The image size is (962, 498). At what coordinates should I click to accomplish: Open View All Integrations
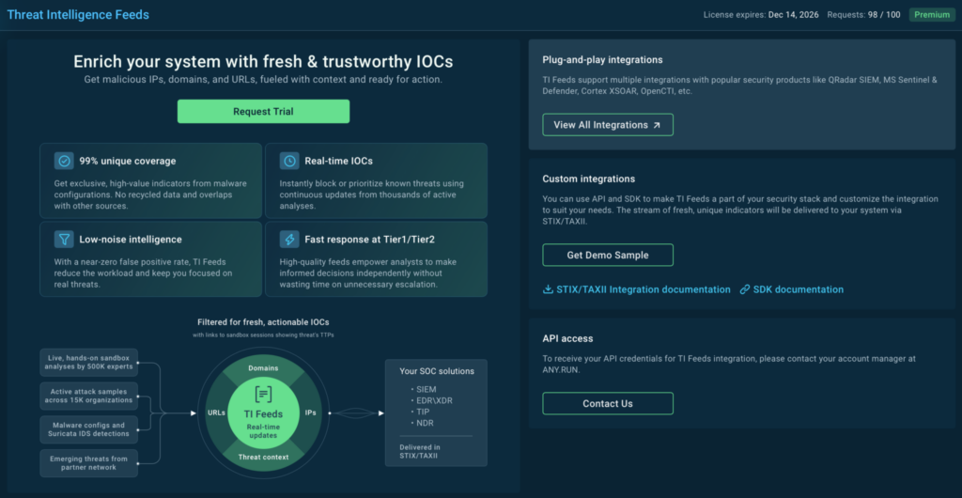pyautogui.click(x=608, y=124)
